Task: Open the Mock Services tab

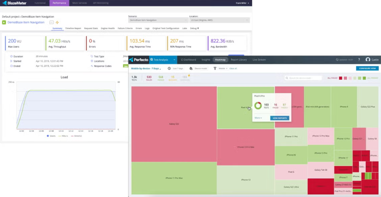Action: point(79,3)
